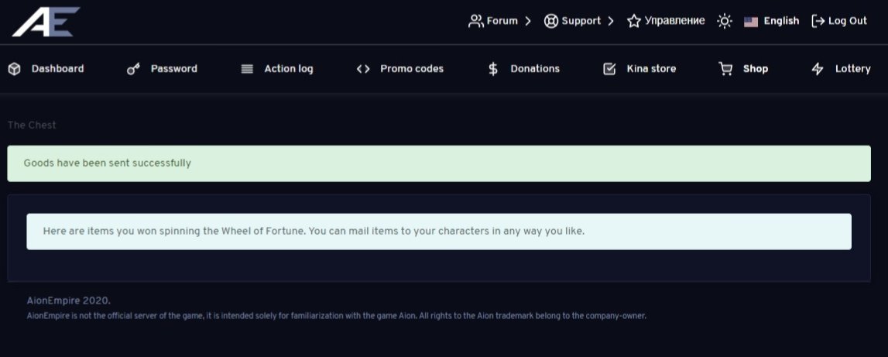Click the Kina store checkbox icon
Screen dimensions: 888x357
click(609, 69)
